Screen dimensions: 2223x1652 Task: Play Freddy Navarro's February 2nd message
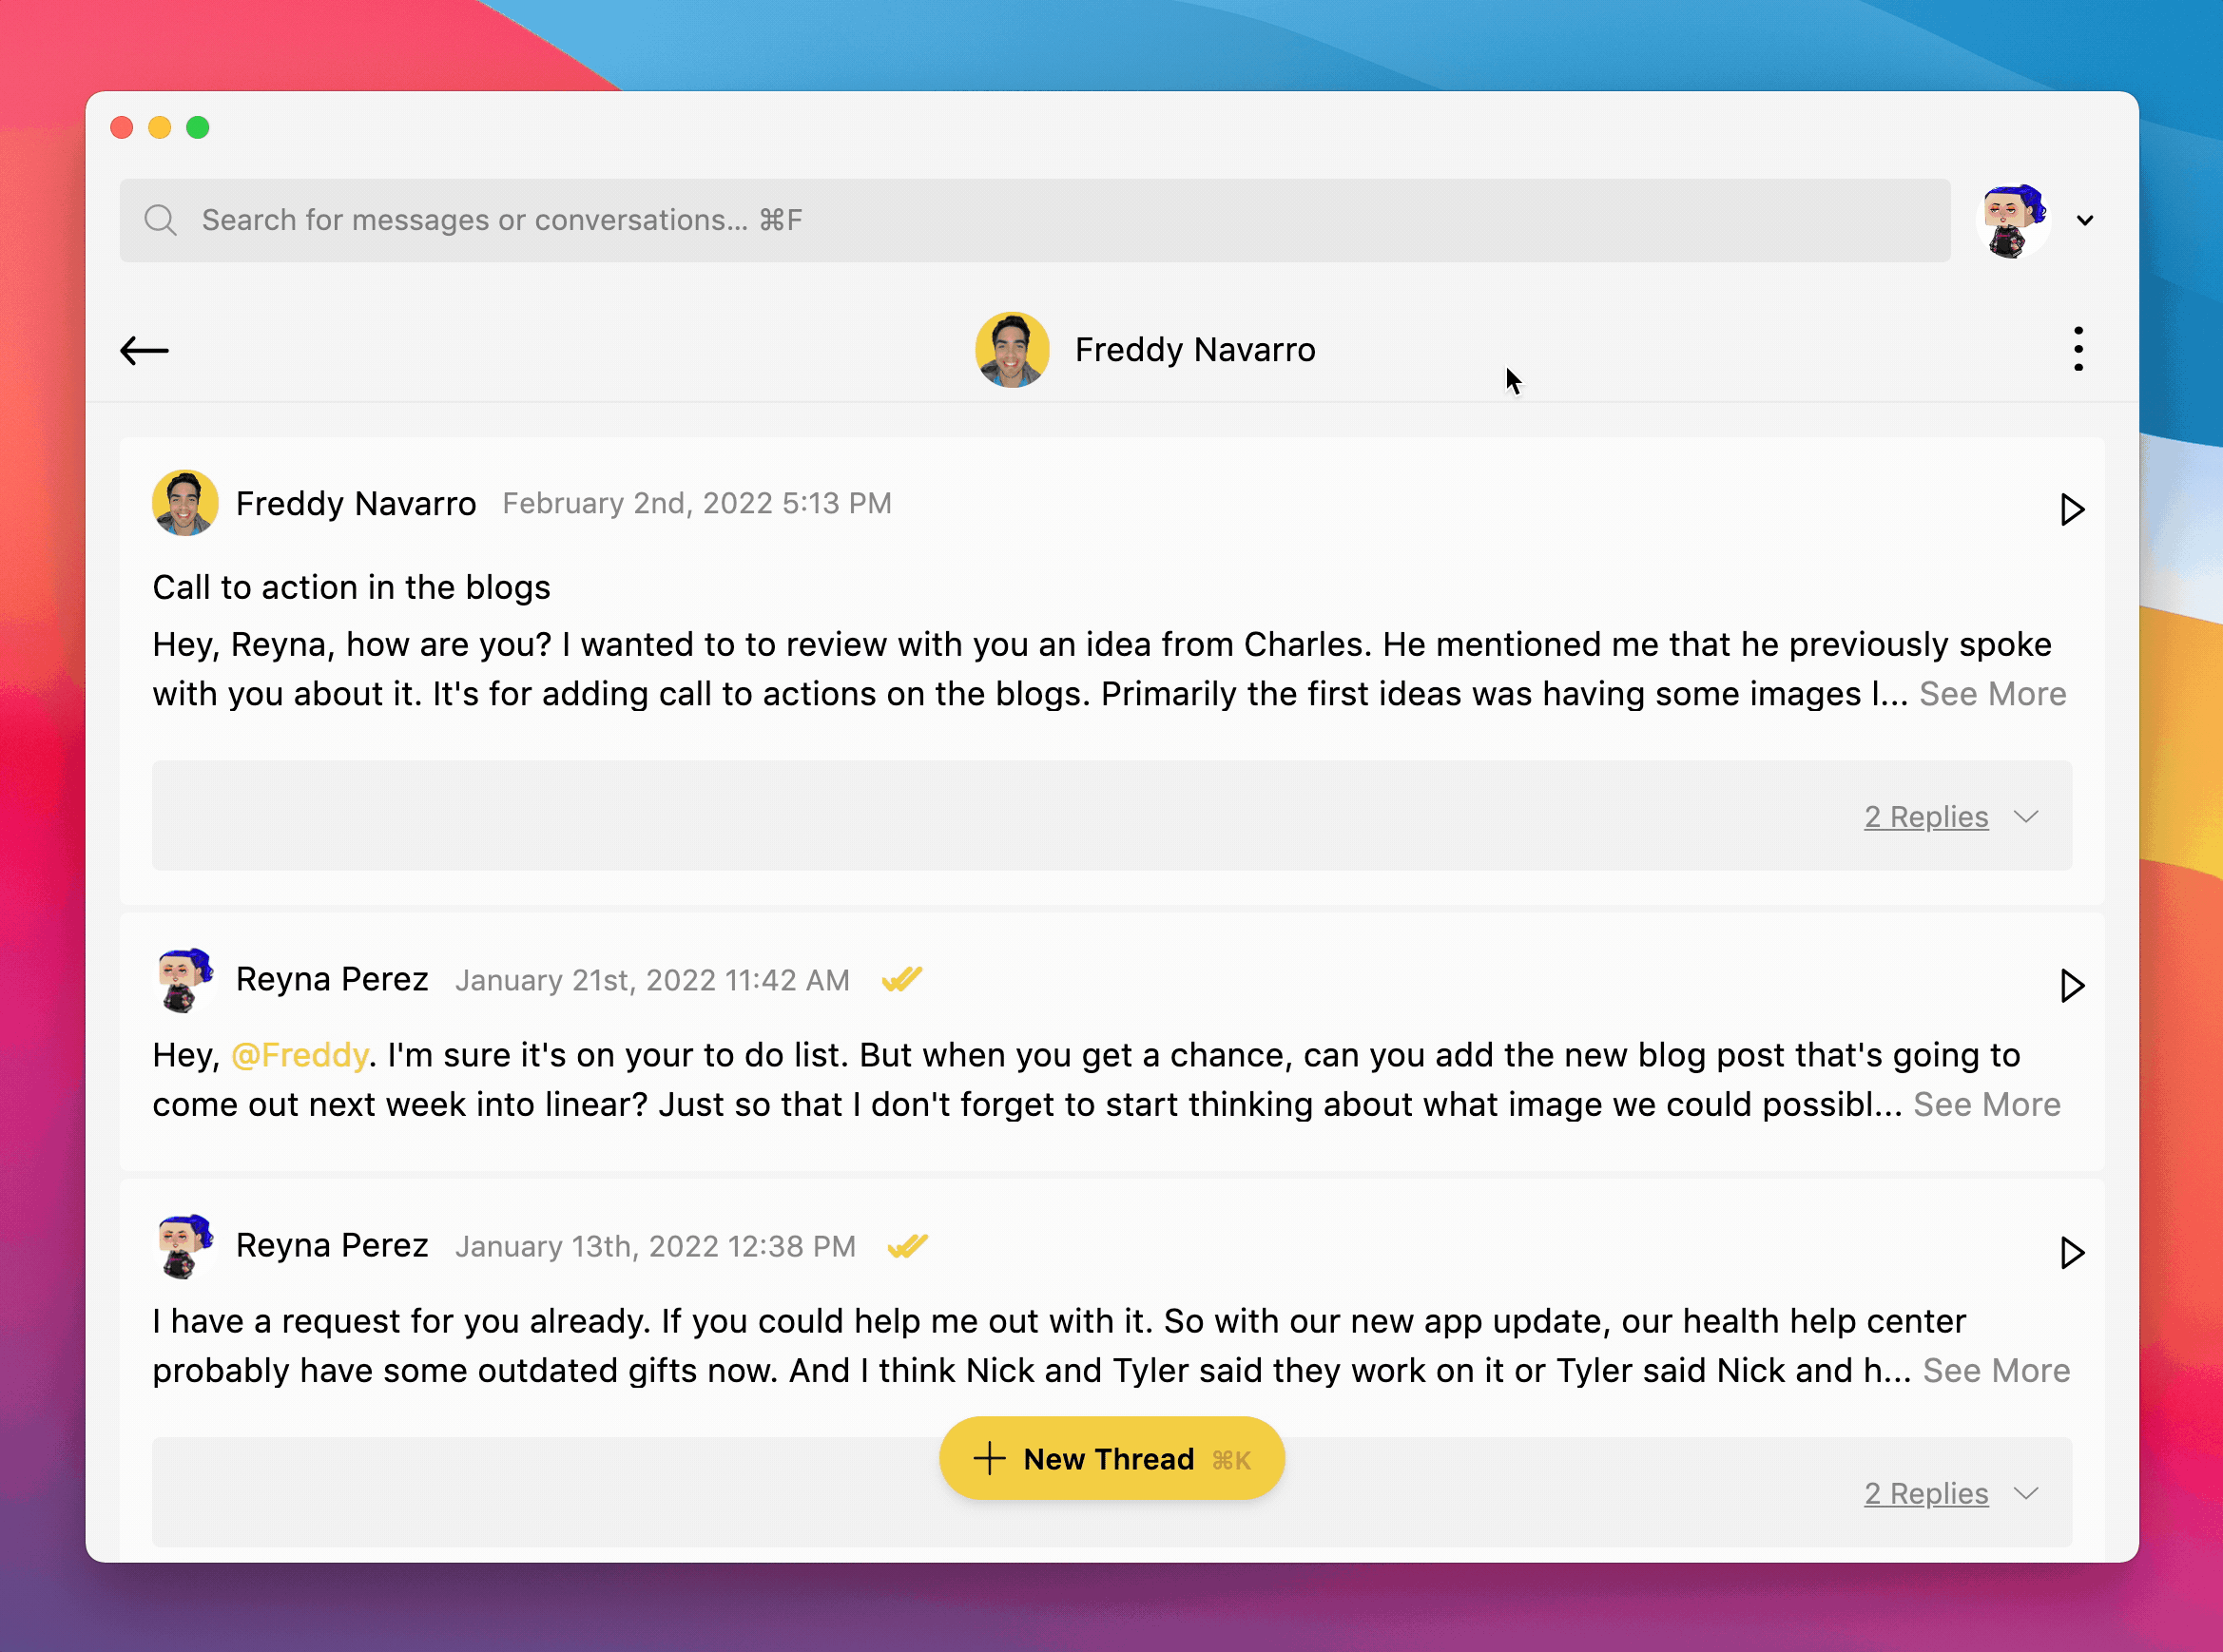click(x=2071, y=509)
